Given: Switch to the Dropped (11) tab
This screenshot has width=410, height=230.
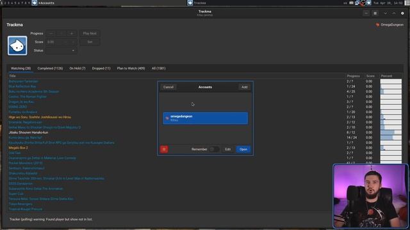Looking at the screenshot, I should pos(101,68).
